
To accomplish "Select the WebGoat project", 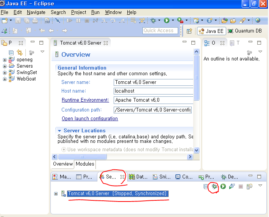I will [26, 79].
